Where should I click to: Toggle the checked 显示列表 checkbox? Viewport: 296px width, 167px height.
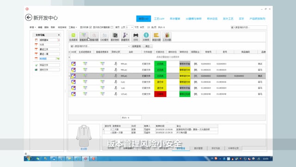[91, 27]
